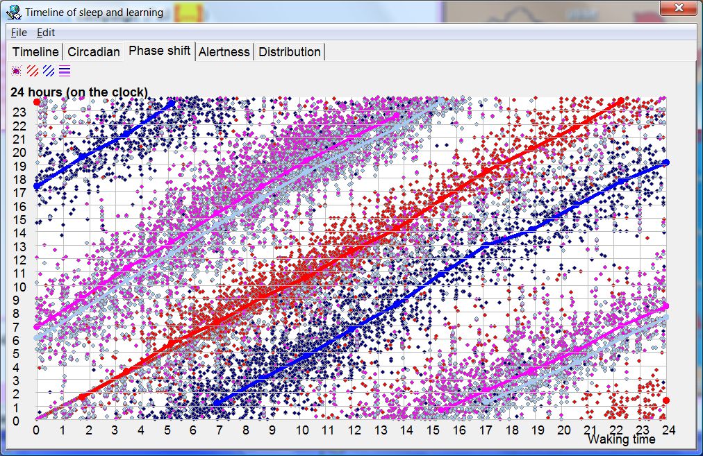The height and width of the screenshot is (456, 703).
Task: Click the large red dot at top-left of chart
Action: pos(37,102)
